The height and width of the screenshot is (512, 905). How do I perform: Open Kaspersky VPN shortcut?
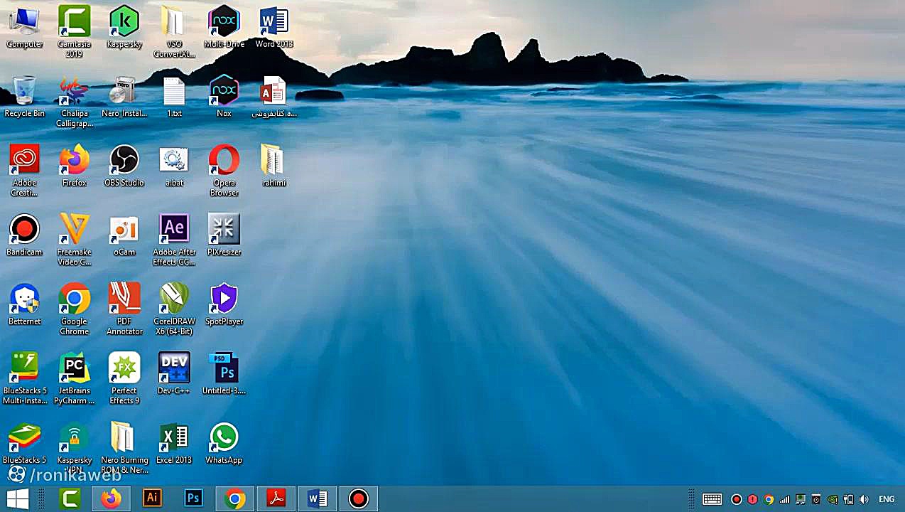[x=74, y=447]
